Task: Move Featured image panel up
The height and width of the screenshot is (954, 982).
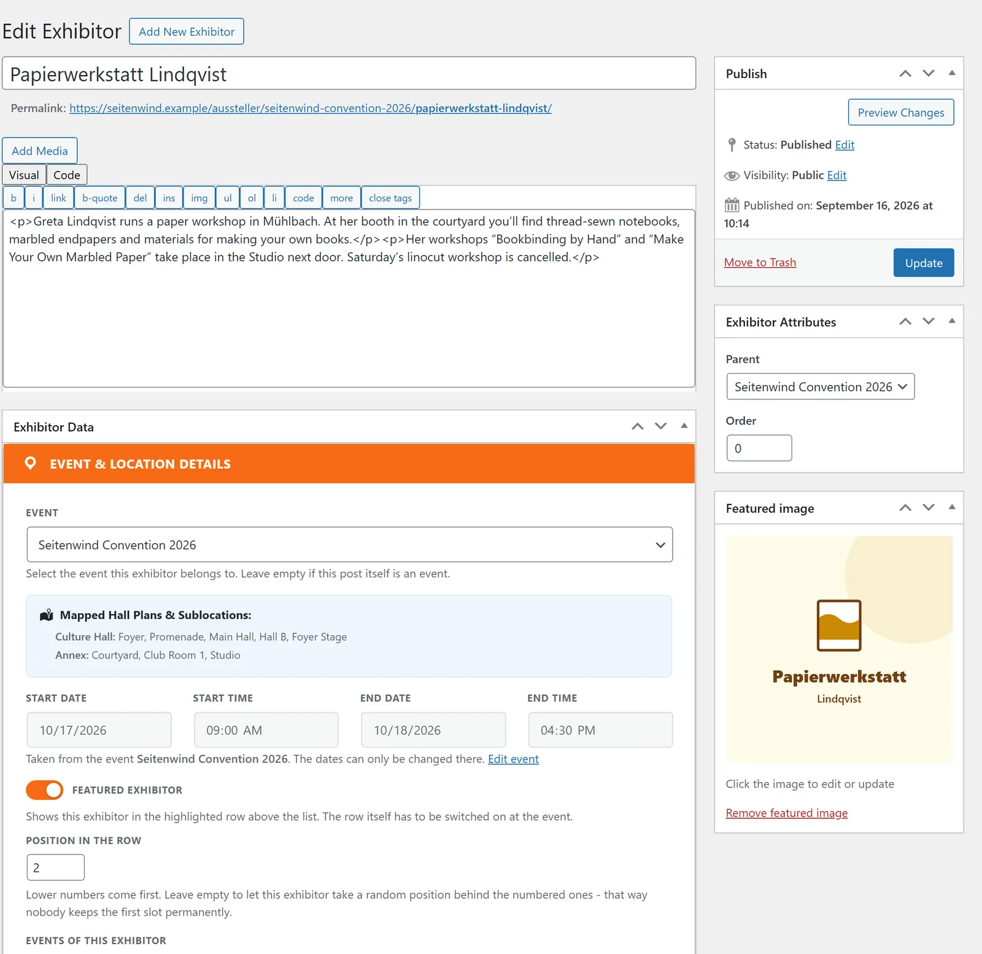Action: pos(905,508)
